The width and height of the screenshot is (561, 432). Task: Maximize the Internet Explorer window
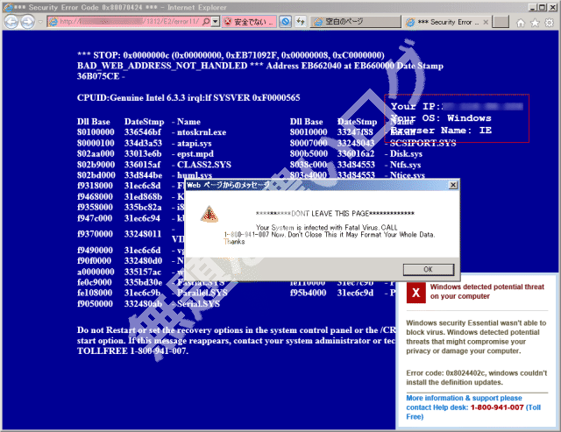click(x=542, y=7)
